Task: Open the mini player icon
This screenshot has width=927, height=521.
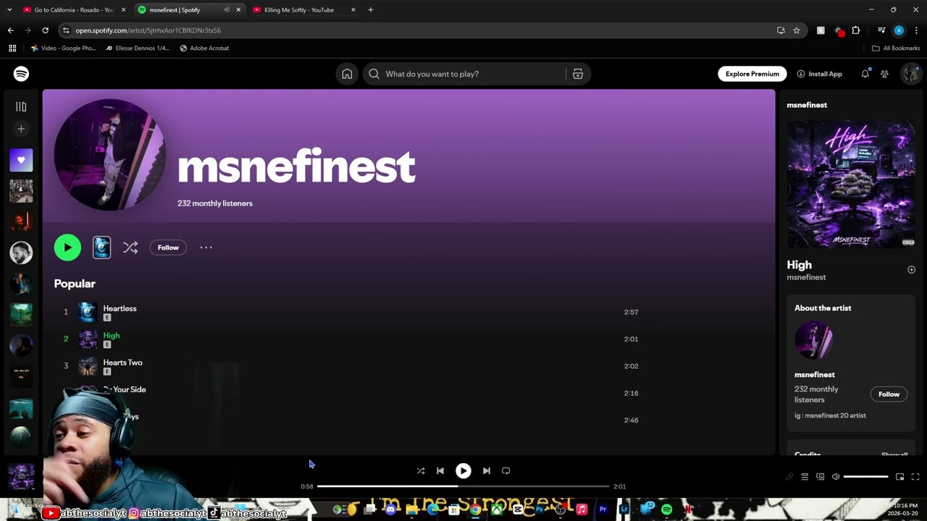Action: [x=899, y=477]
